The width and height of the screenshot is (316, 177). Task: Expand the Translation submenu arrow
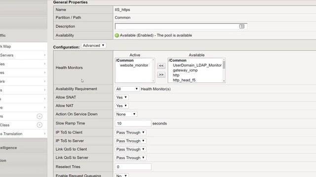point(45,134)
